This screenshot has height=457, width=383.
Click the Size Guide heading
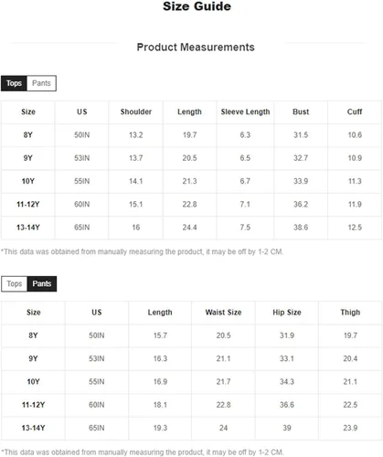(x=197, y=6)
